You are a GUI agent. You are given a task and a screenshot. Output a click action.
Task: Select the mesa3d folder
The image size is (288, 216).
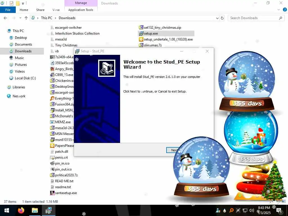tap(61, 39)
